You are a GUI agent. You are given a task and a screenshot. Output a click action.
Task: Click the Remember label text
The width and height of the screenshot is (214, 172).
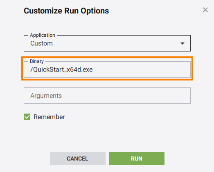pyautogui.click(x=49, y=117)
